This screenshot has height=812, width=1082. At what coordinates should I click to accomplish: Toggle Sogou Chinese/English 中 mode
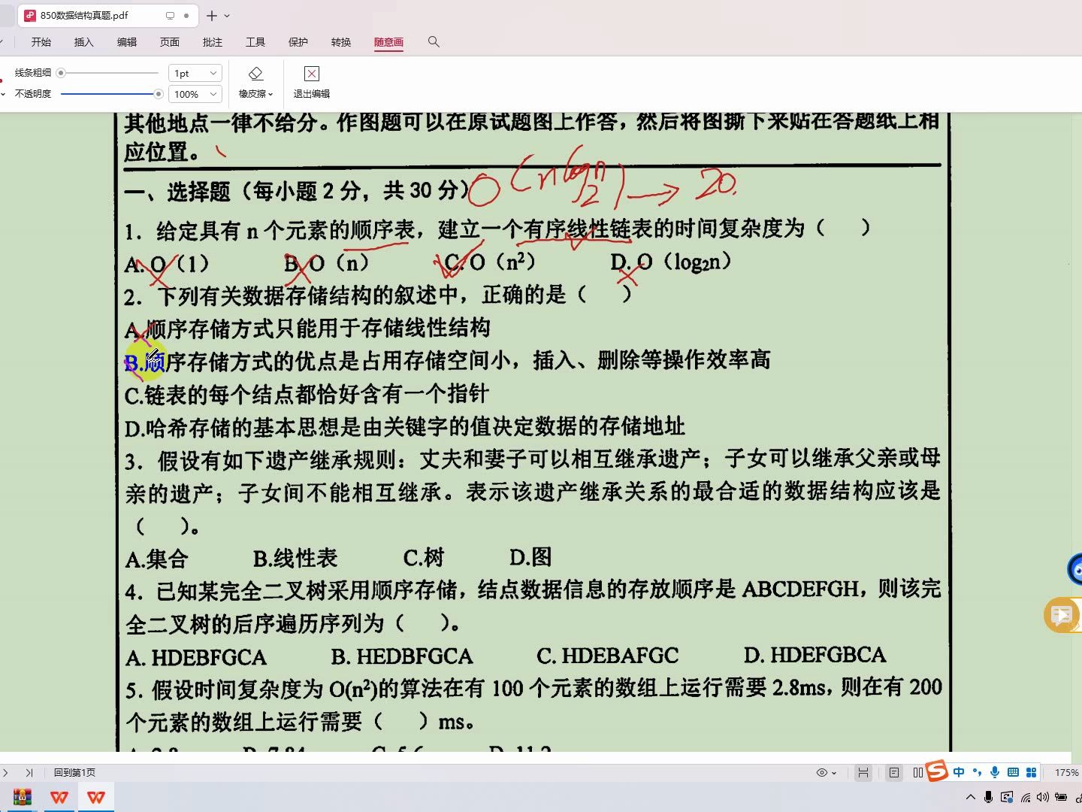coord(959,772)
